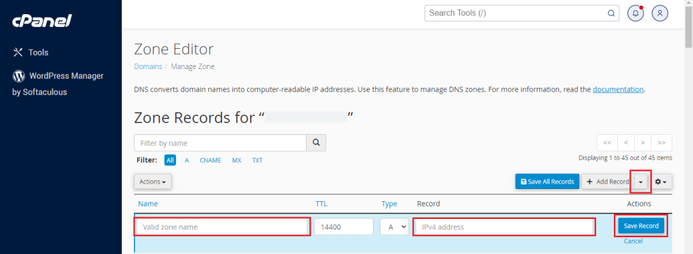Expand the Add Record dropdown arrow
The image size is (693, 254).
tap(641, 182)
